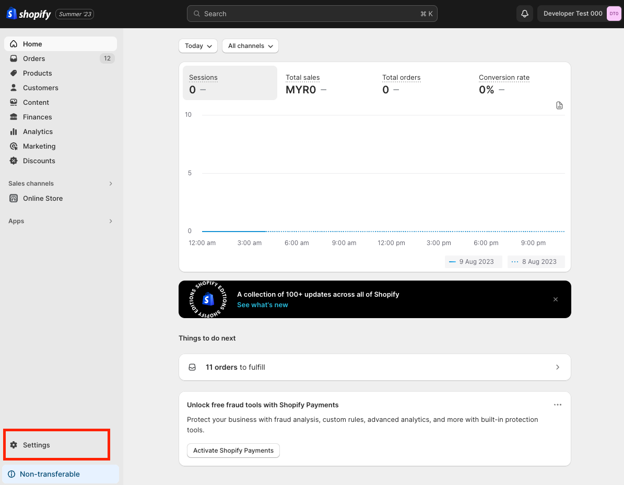Open the All channels dropdown
Viewport: 624px width, 485px height.
tap(250, 46)
